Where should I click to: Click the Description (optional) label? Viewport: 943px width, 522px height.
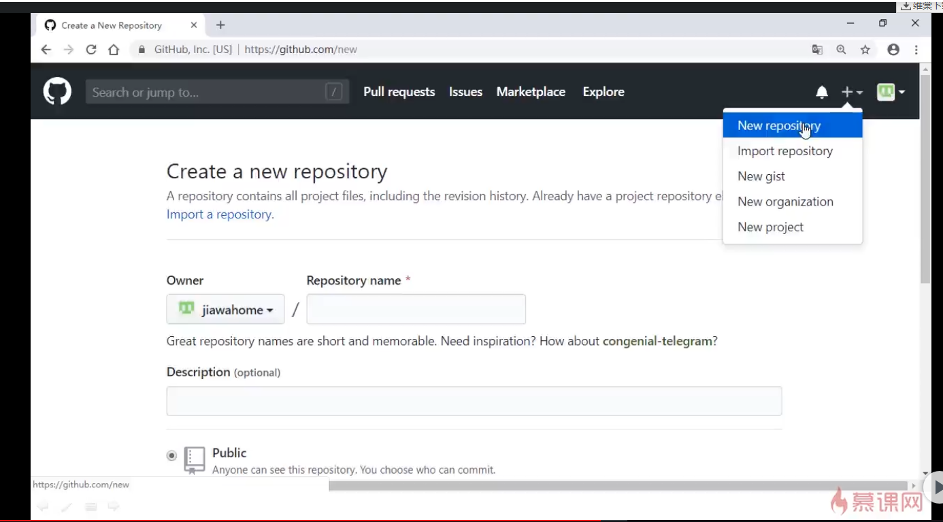[223, 372]
